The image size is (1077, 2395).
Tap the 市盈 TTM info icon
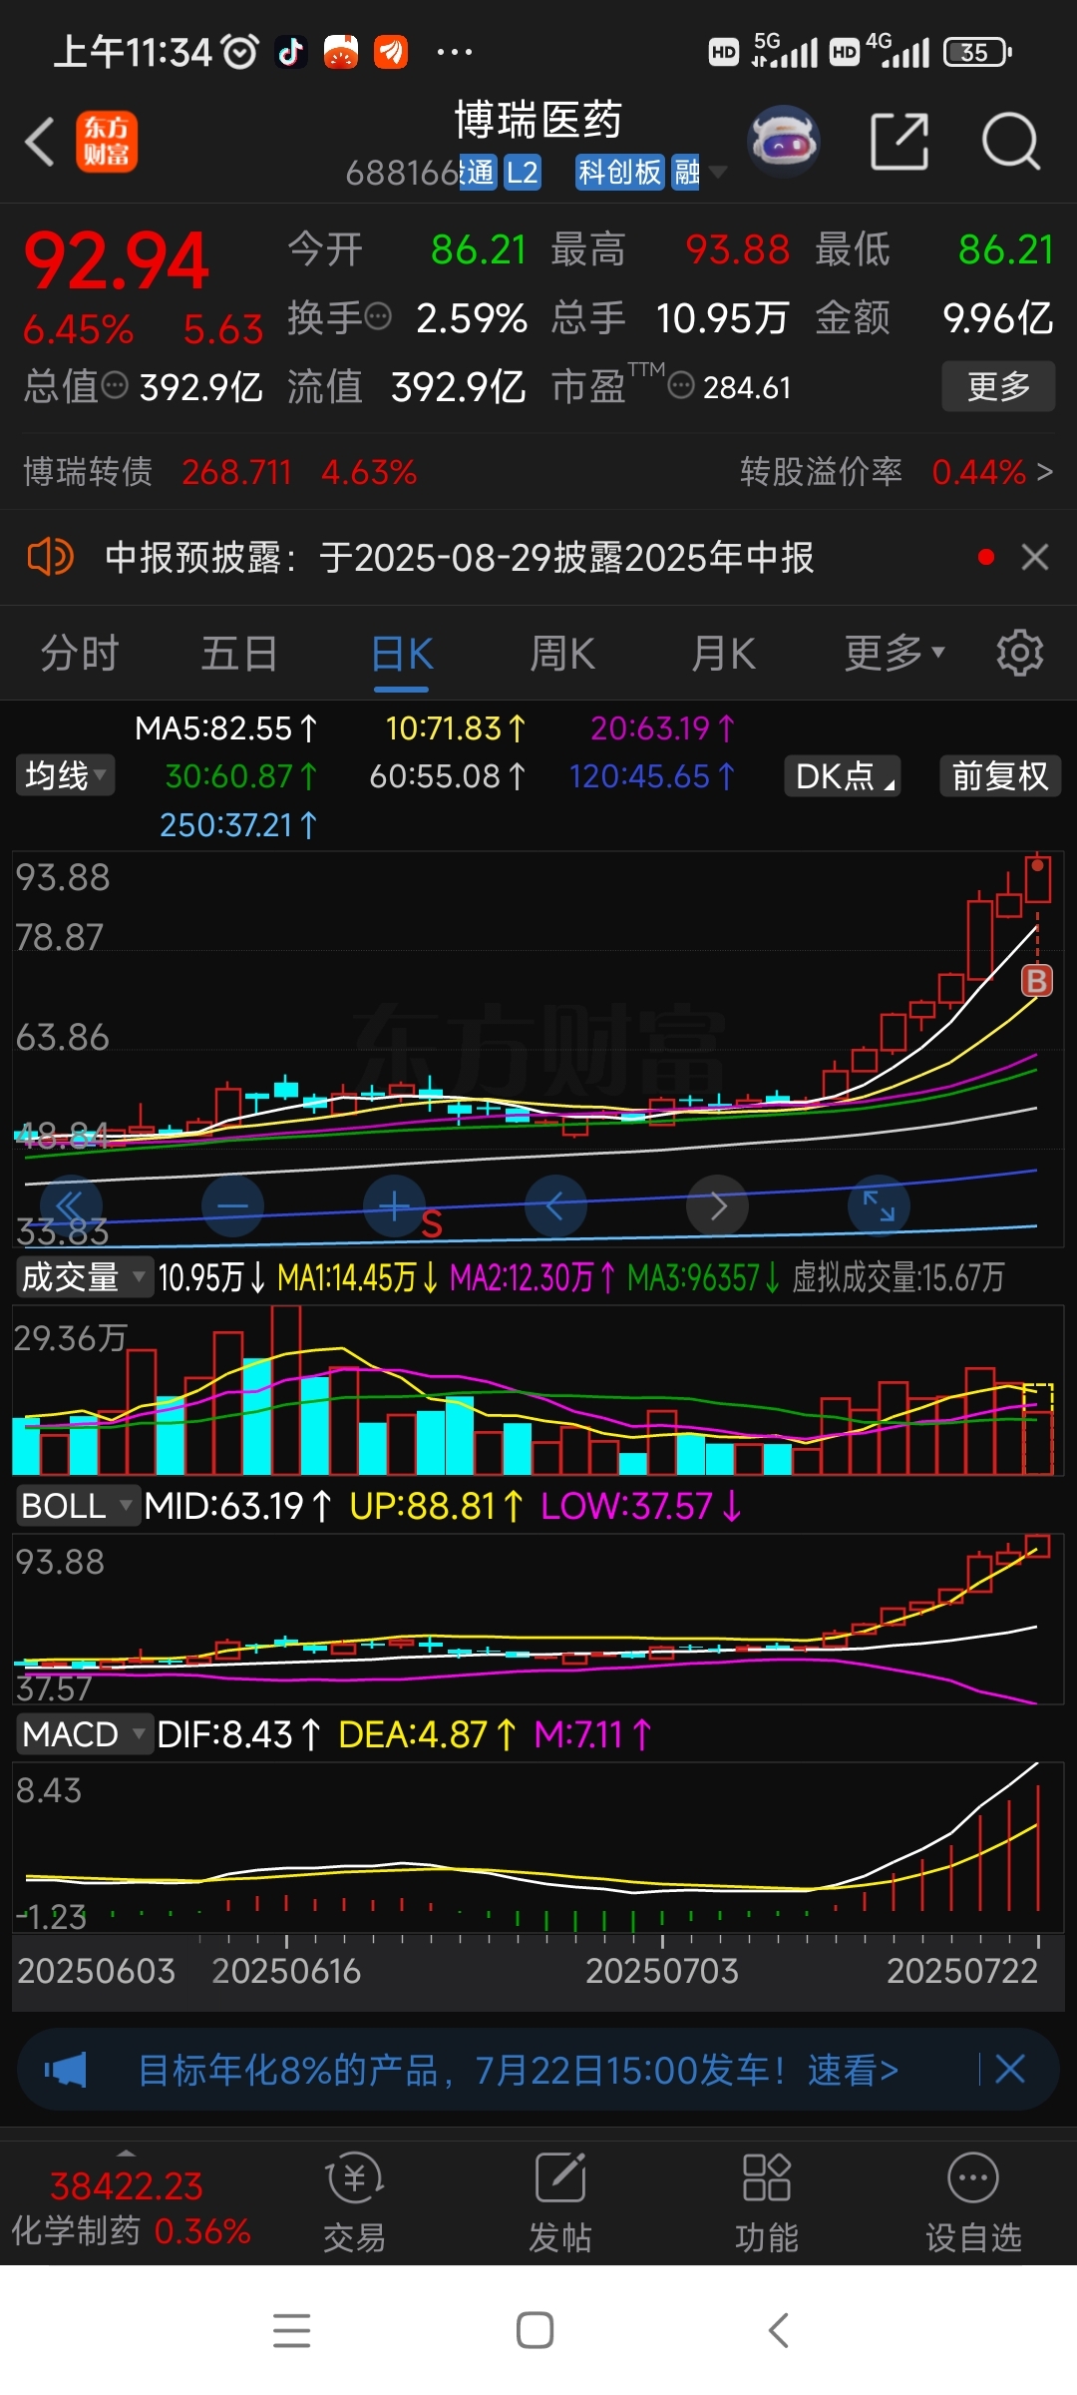point(680,385)
